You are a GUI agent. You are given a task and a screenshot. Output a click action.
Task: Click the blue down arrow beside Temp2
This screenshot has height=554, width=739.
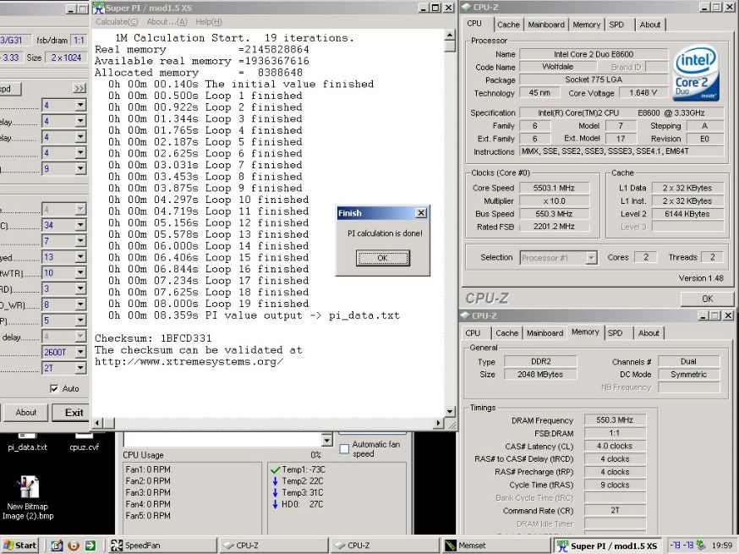point(276,481)
